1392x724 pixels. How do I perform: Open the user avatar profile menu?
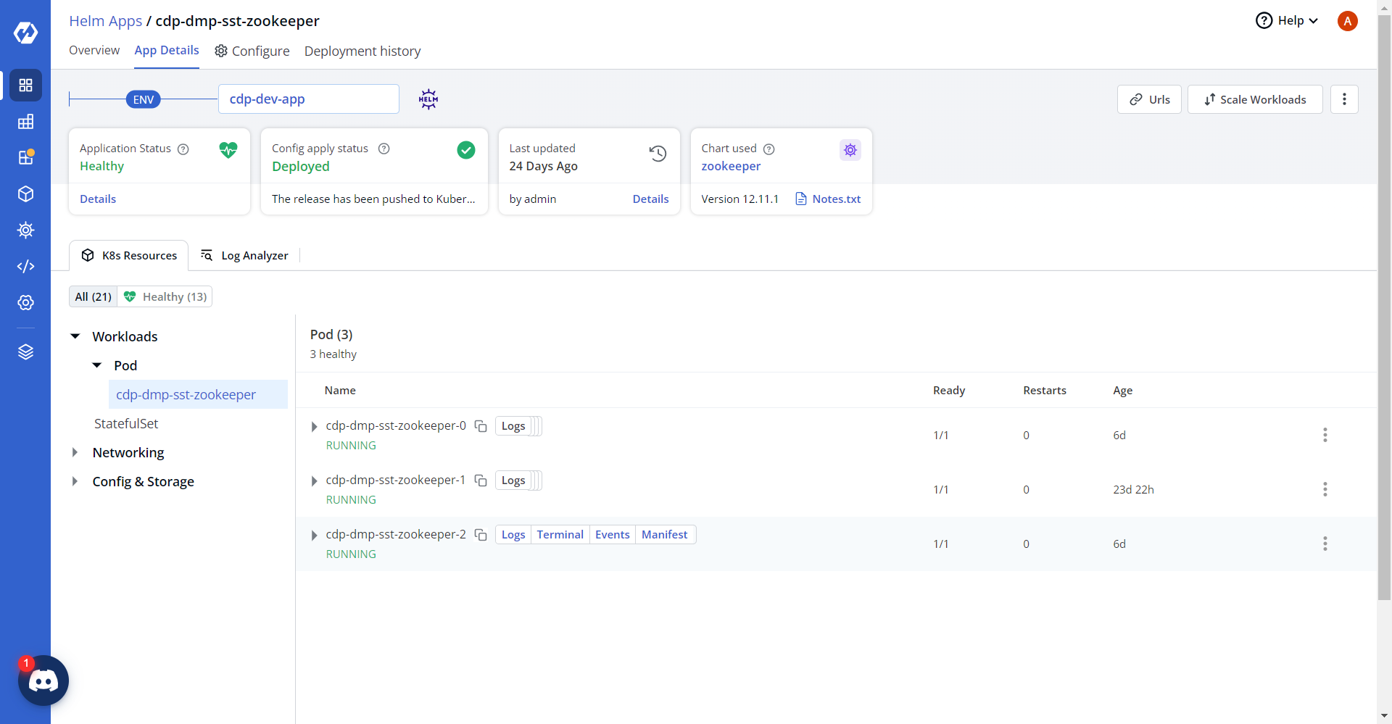tap(1347, 21)
